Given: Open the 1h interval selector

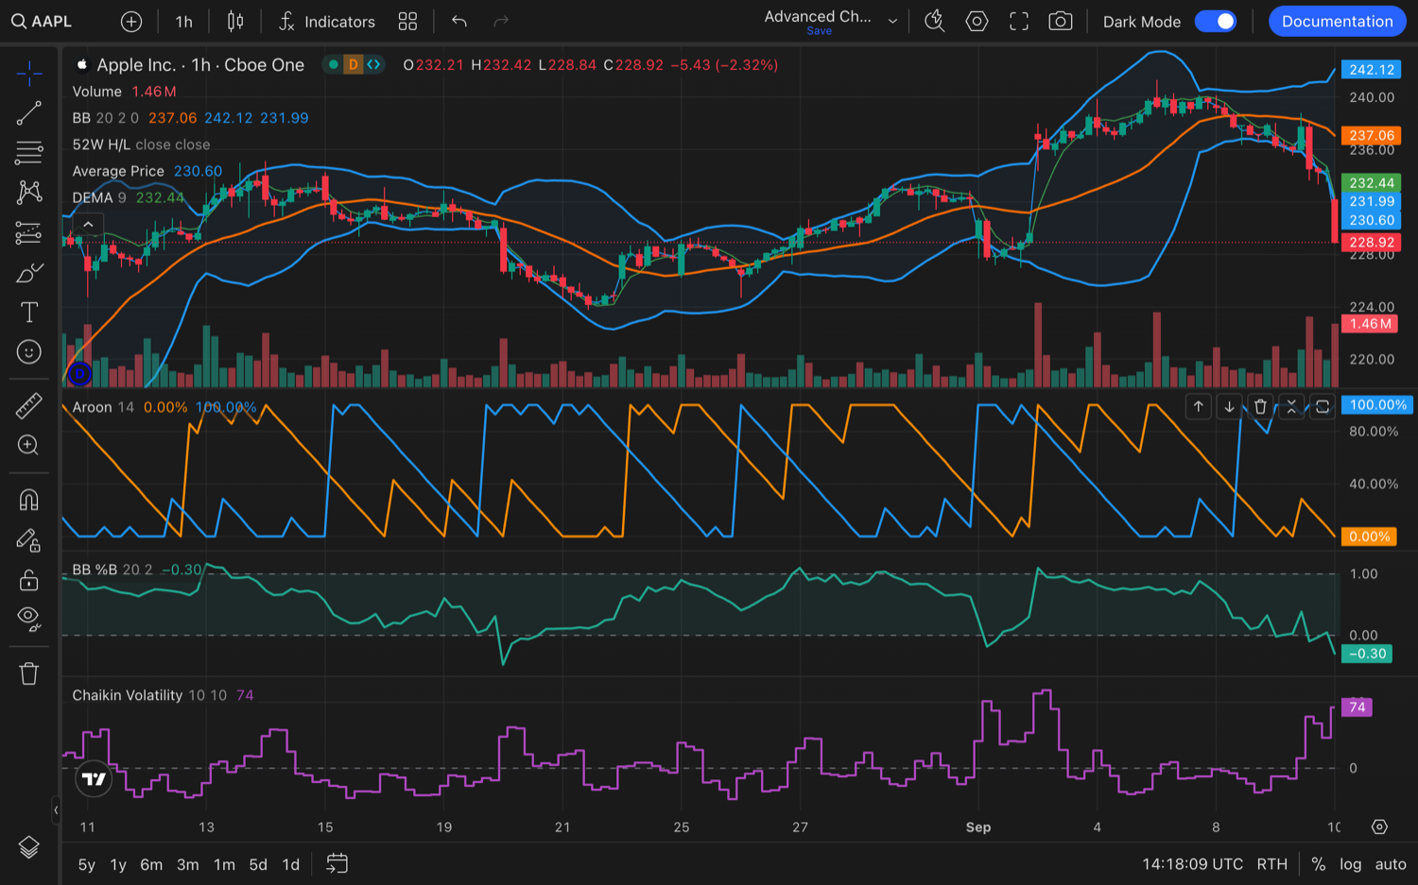Looking at the screenshot, I should (184, 21).
